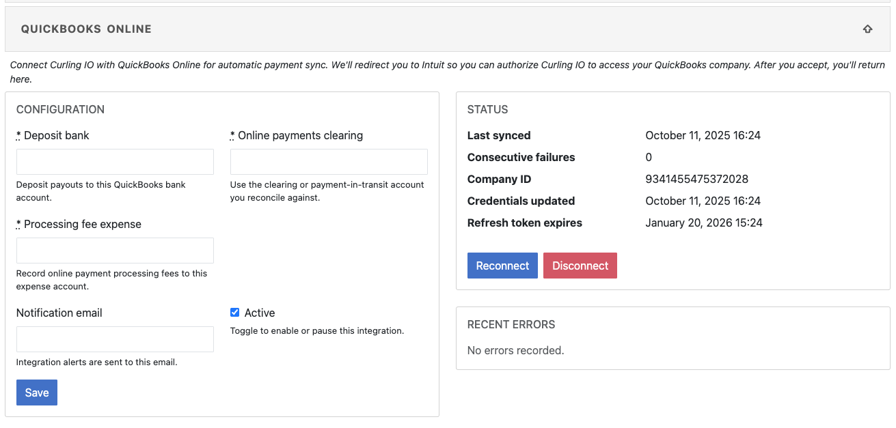Click the Notification email input box
Viewport: 896px width, 428px height.
115,339
